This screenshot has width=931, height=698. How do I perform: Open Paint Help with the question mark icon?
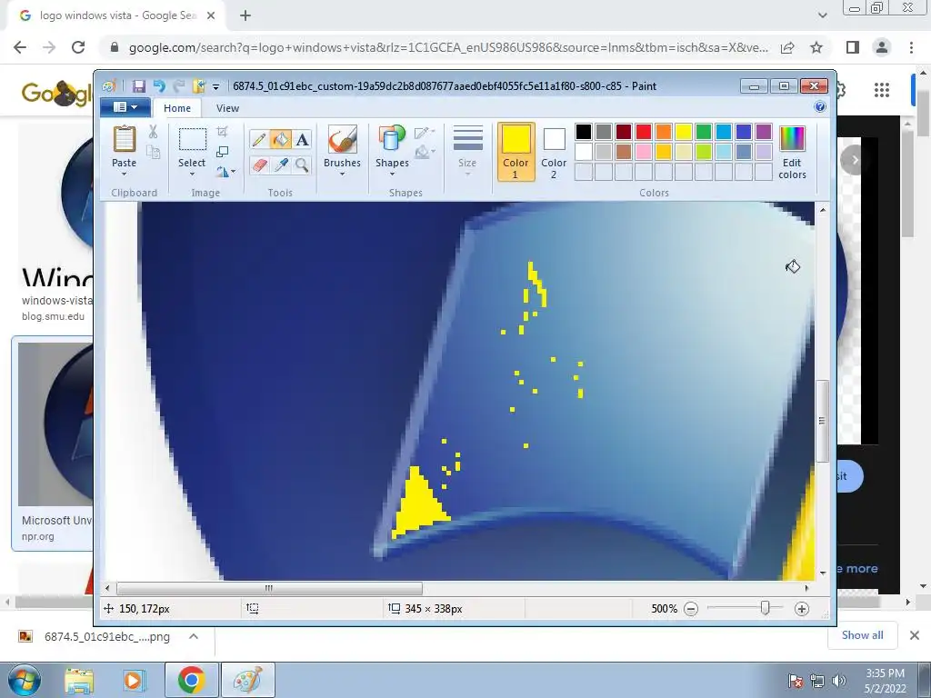tap(820, 107)
